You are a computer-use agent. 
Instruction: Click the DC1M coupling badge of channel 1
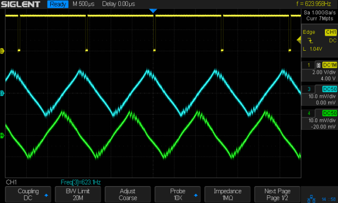tap(330, 65)
